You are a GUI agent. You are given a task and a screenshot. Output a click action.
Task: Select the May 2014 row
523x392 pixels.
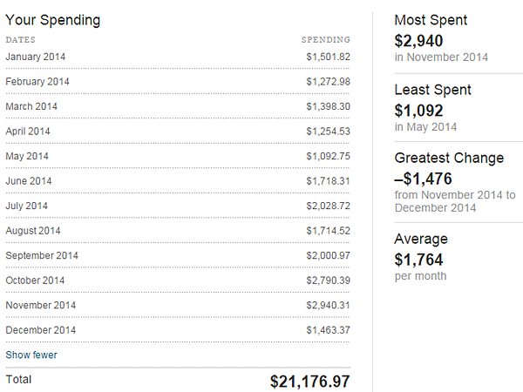tap(178, 156)
